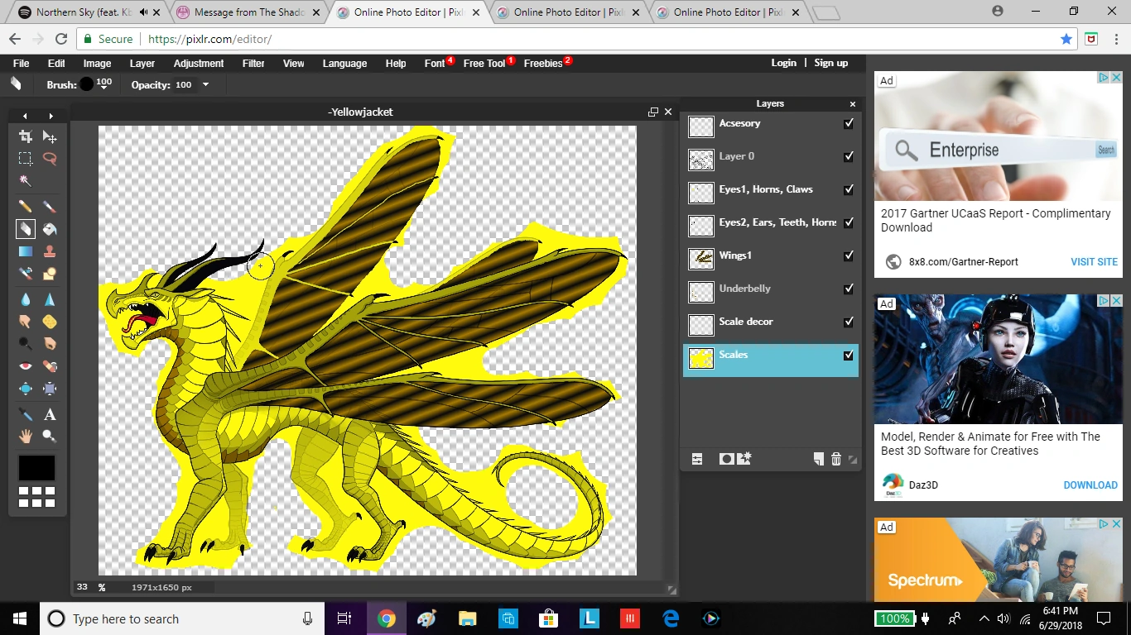This screenshot has height=635, width=1131.
Task: Click the Sign up link
Action: click(830, 63)
